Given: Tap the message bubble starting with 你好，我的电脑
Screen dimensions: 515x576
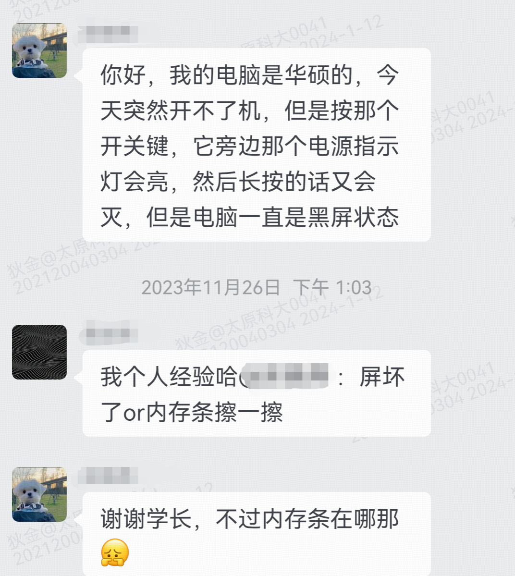Looking at the screenshot, I should (257, 145).
